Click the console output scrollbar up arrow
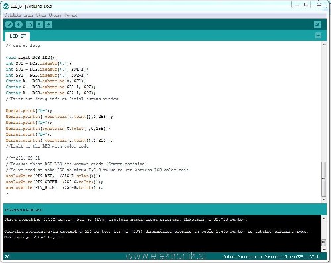The image size is (331, 263). coord(324,218)
